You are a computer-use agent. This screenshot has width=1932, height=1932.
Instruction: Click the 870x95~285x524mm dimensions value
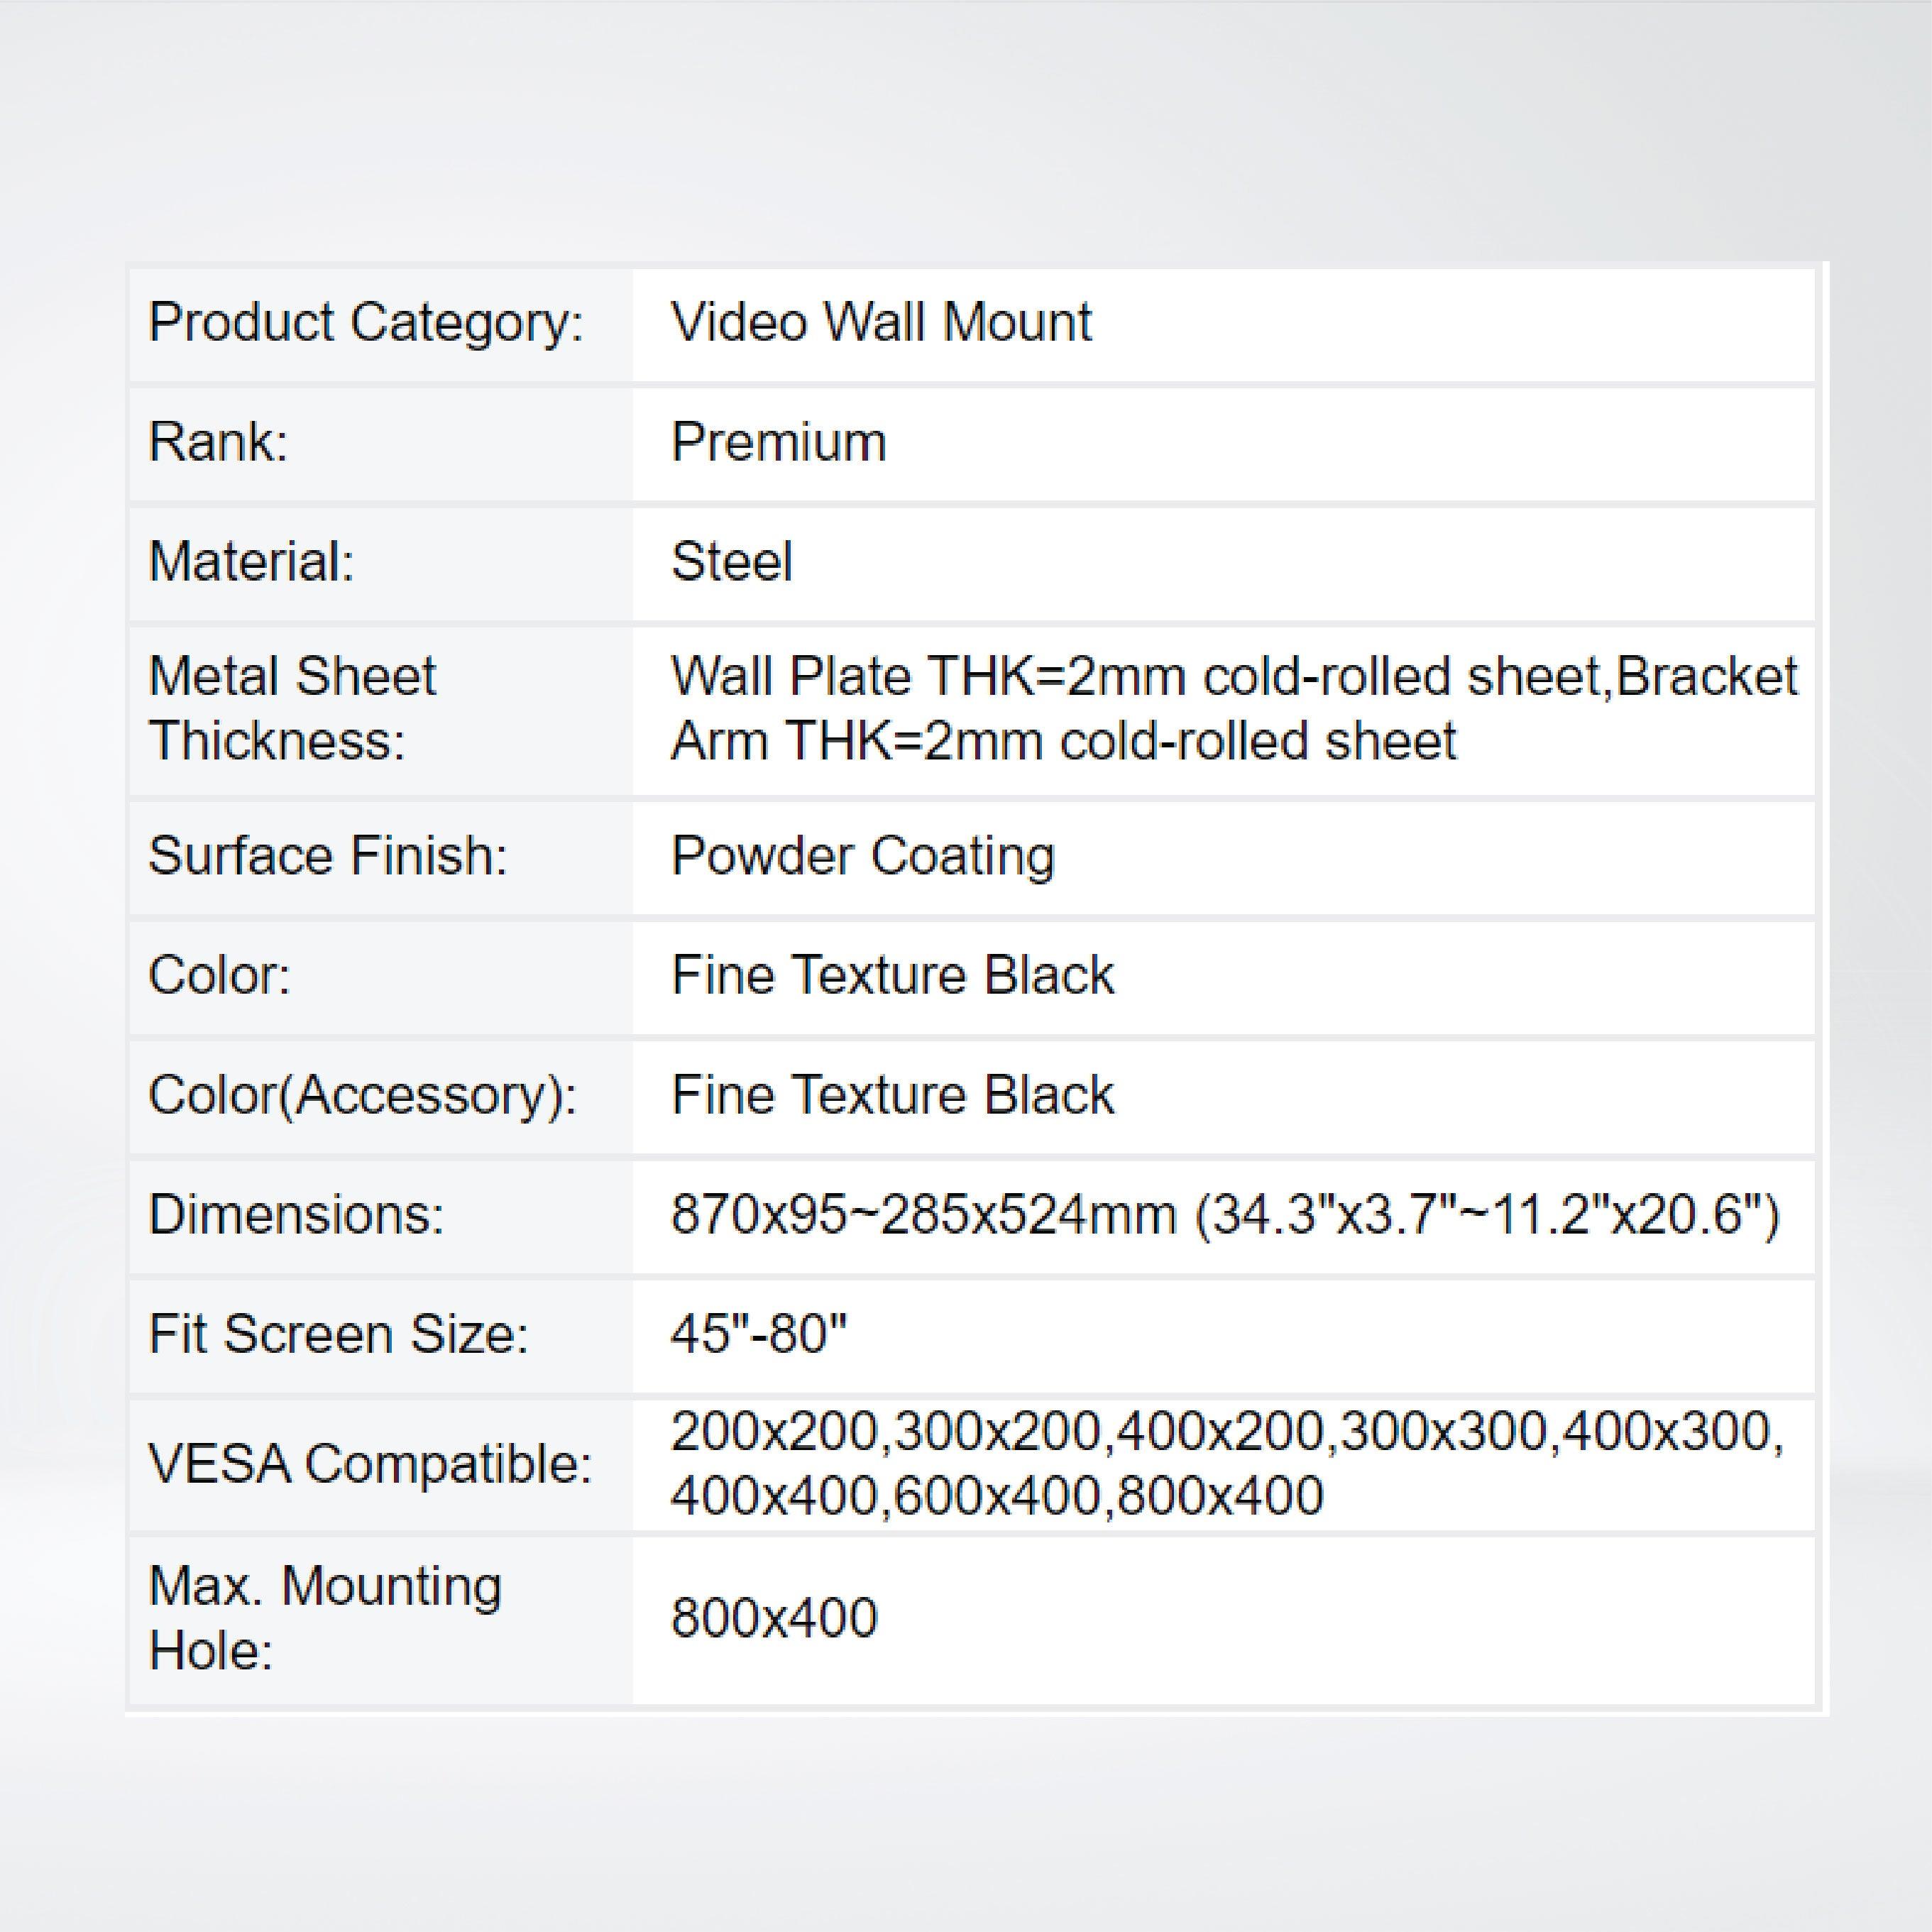tap(1224, 1215)
